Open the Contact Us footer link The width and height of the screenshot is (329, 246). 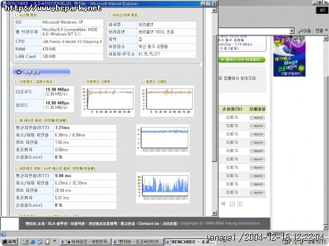[x=149, y=224]
